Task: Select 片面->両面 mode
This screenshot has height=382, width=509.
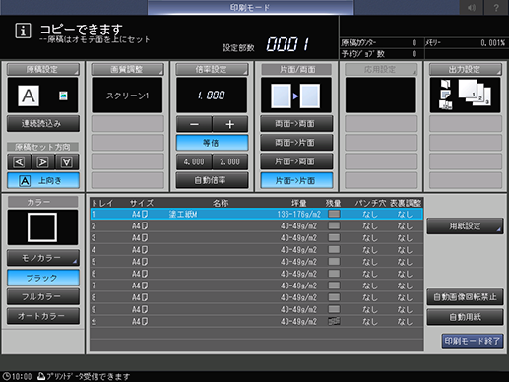Action: click(296, 161)
